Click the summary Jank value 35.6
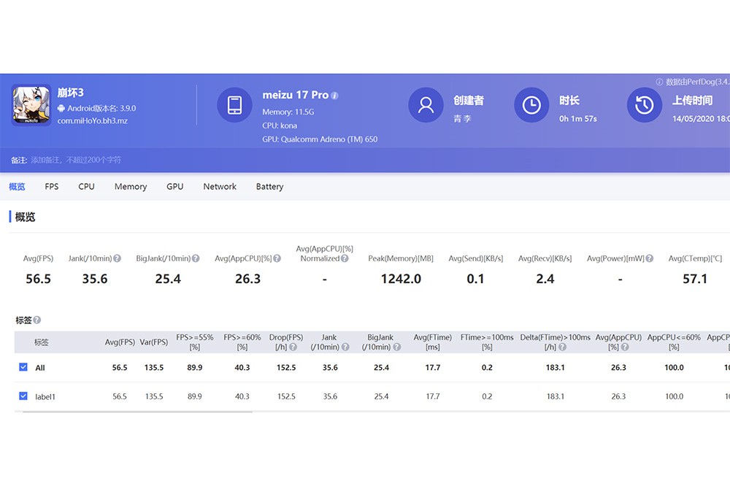This screenshot has width=730, height=486. click(x=95, y=279)
